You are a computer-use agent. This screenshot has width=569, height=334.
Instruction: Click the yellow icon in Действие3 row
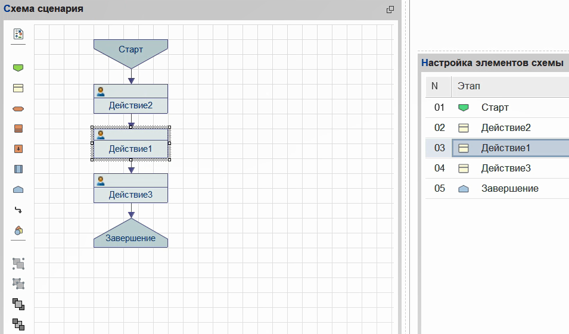tap(464, 168)
